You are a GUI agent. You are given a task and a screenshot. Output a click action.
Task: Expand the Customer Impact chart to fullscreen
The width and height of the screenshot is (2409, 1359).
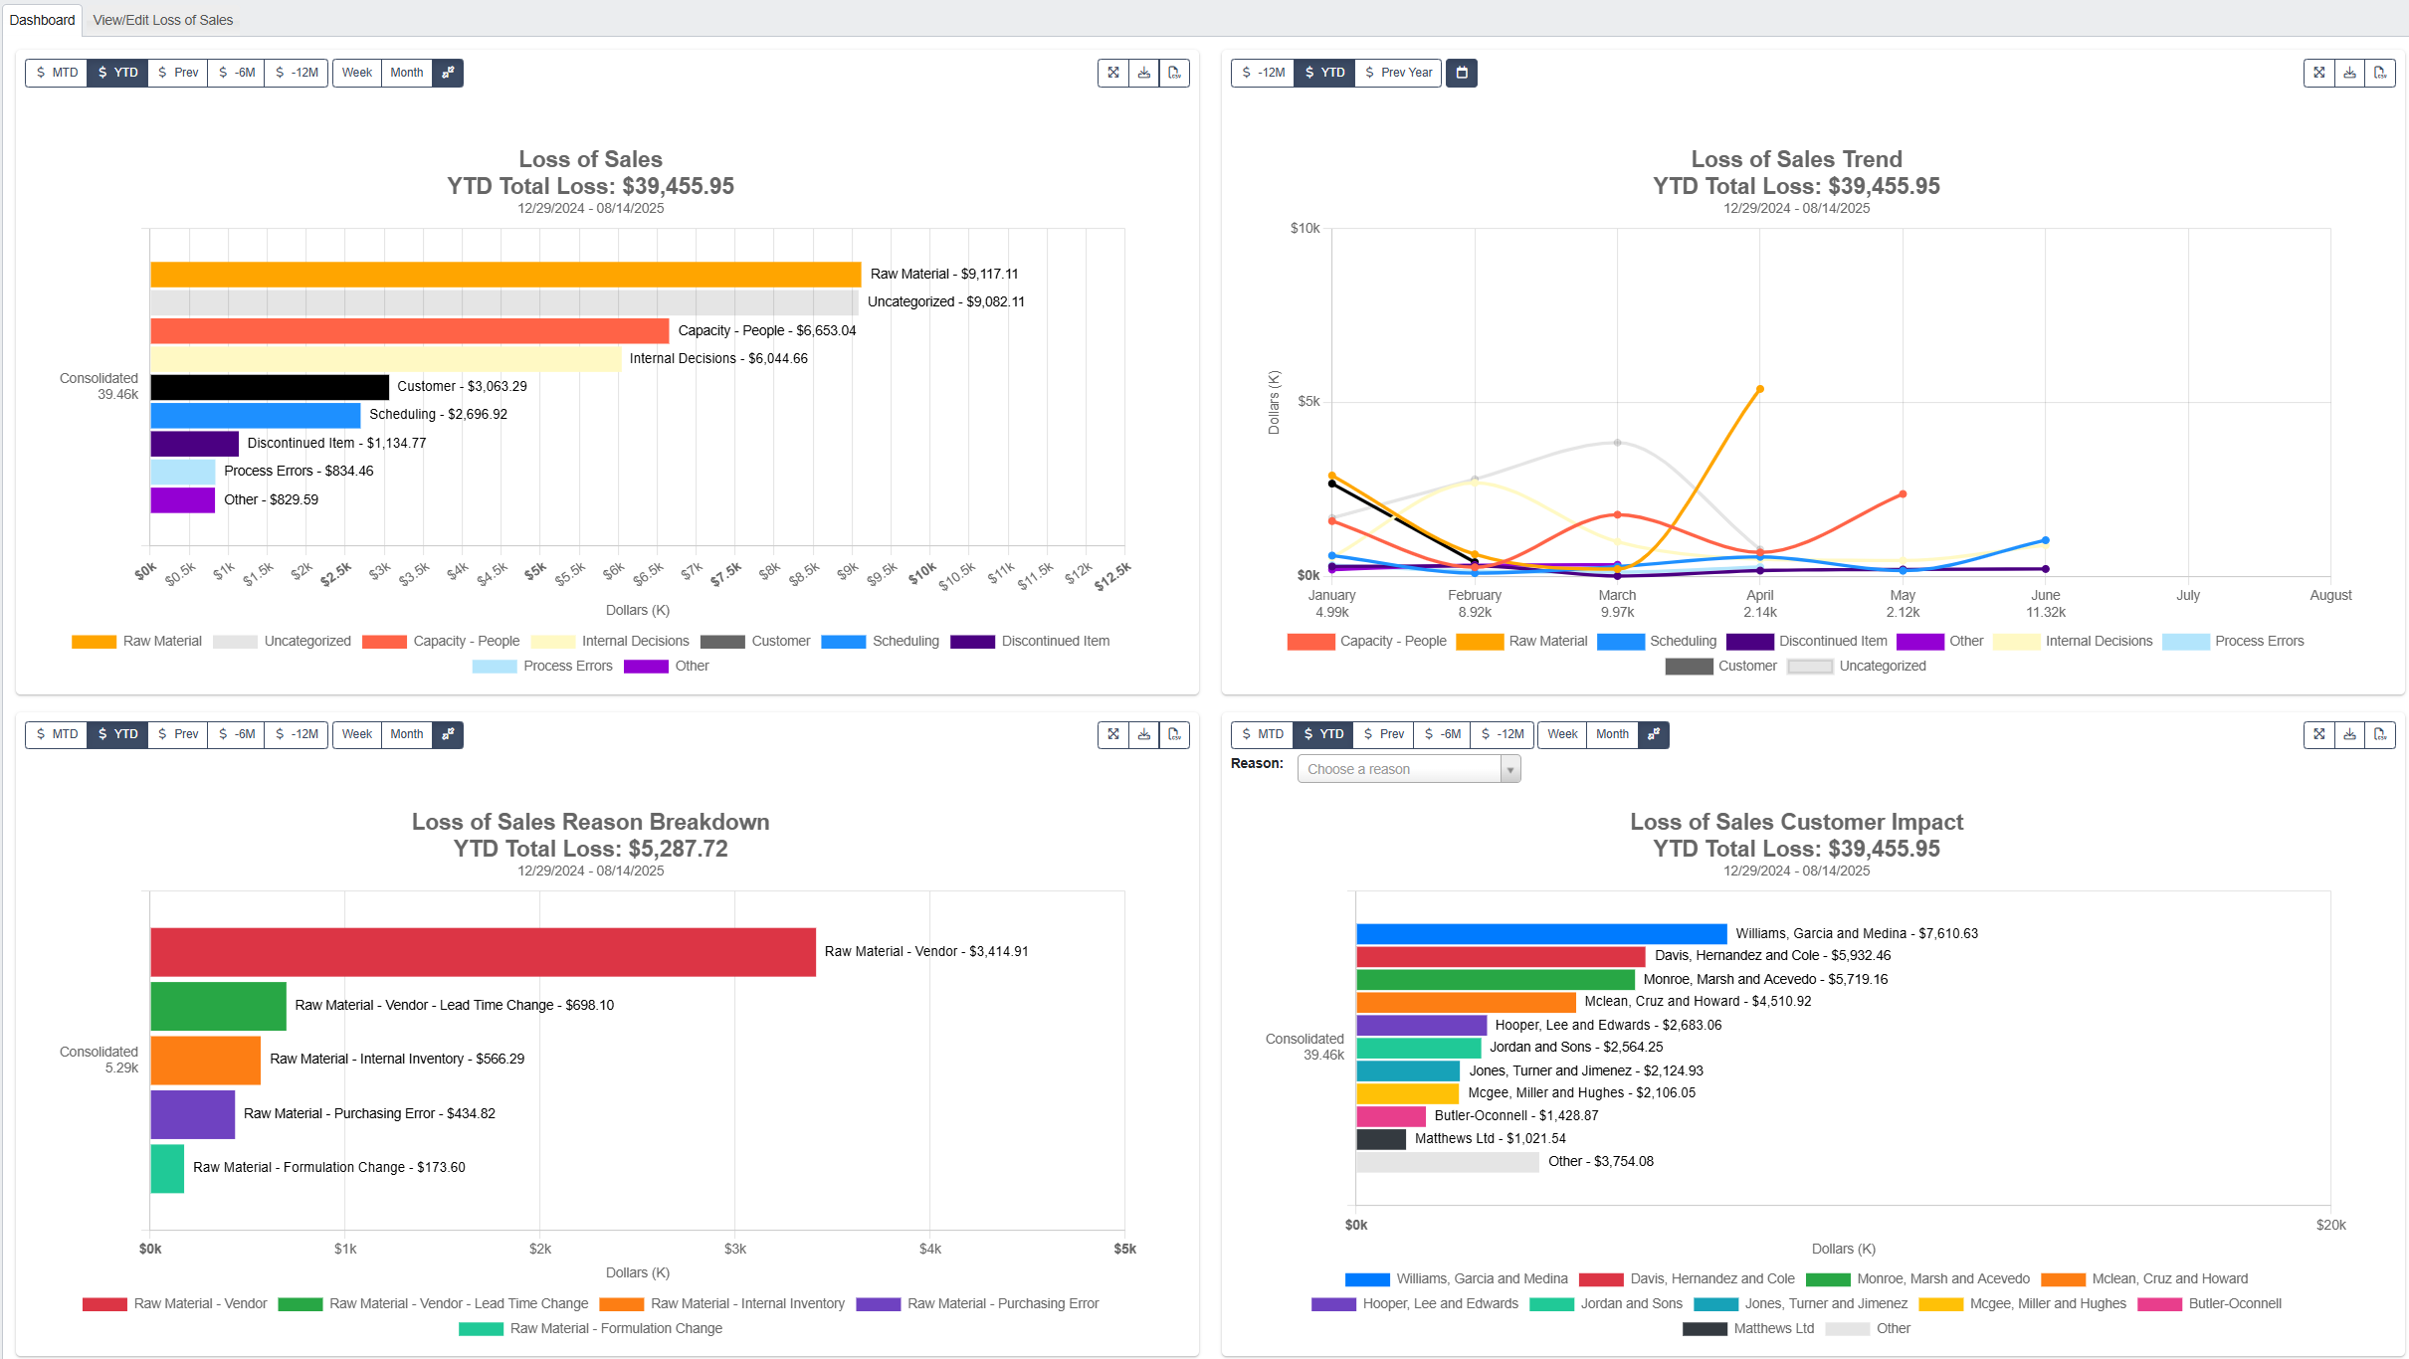tap(2319, 734)
